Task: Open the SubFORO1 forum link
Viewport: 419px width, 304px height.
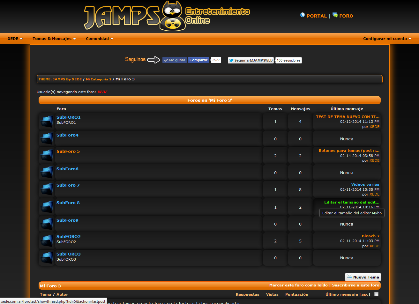Action: pos(69,117)
